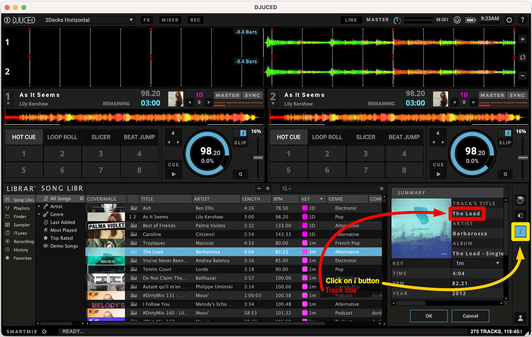Open the DJ Academy graduation-cap icon
Image resolution: width=532 pixels, height=337 pixels.
coord(521,200)
